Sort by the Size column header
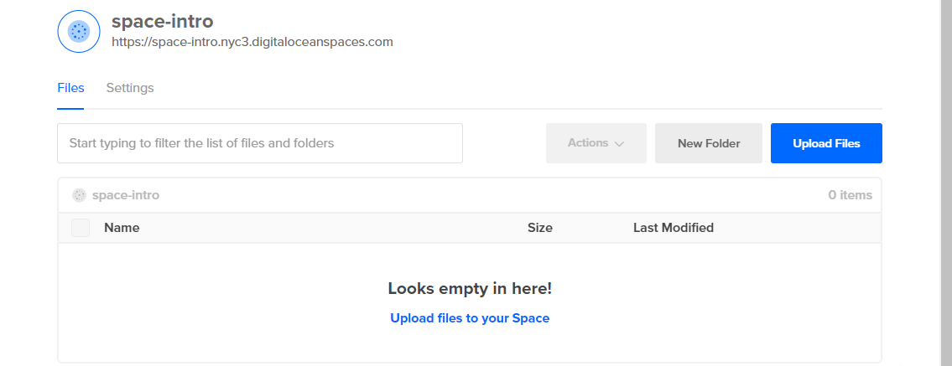The height and width of the screenshot is (366, 952). 540,228
